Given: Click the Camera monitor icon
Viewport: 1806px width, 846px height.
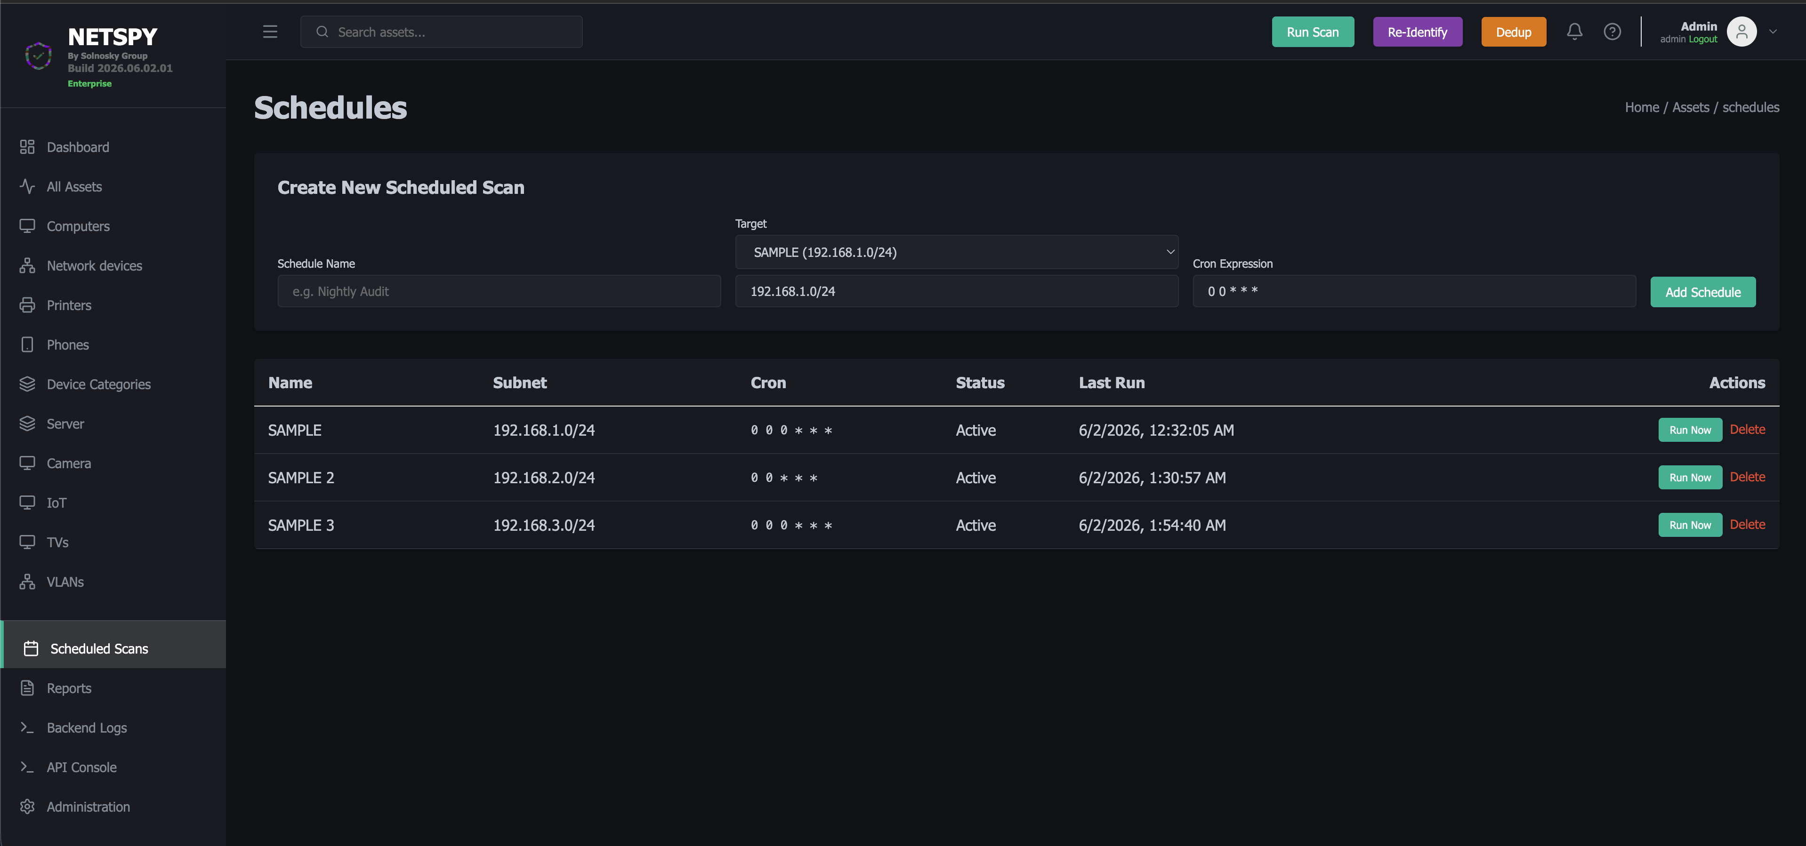Looking at the screenshot, I should [27, 463].
